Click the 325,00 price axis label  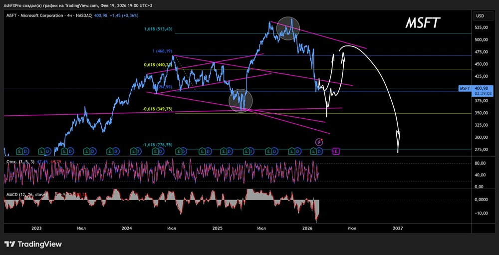(481, 125)
